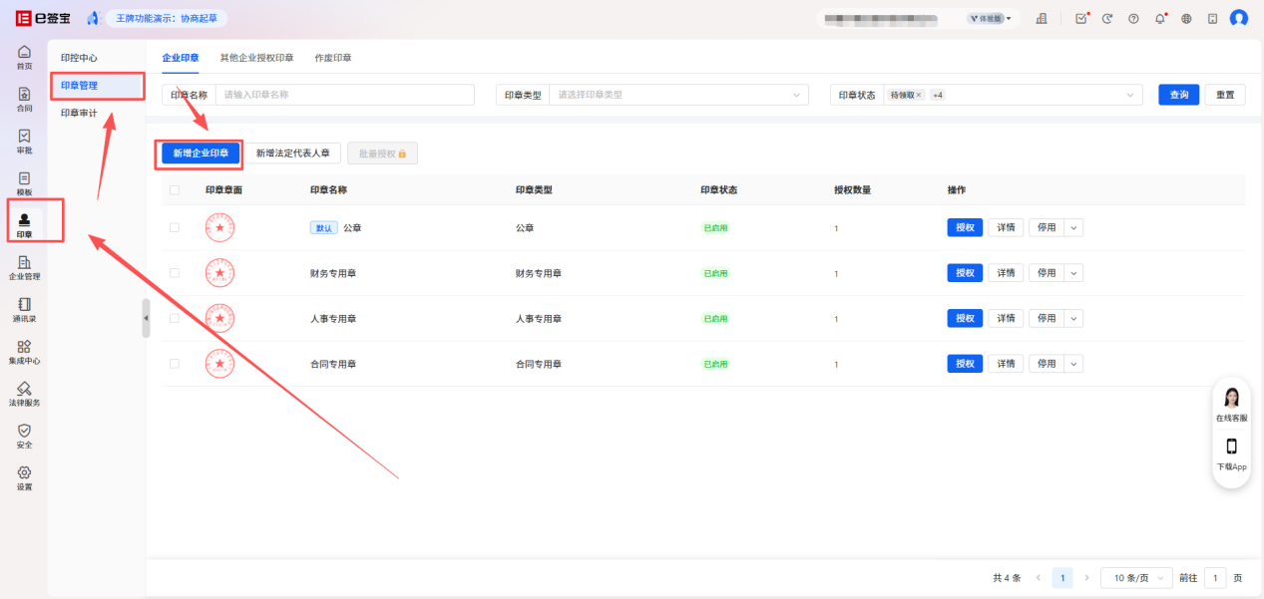Switch to 作废印章 tab
This screenshot has height=599, width=1264.
(332, 58)
